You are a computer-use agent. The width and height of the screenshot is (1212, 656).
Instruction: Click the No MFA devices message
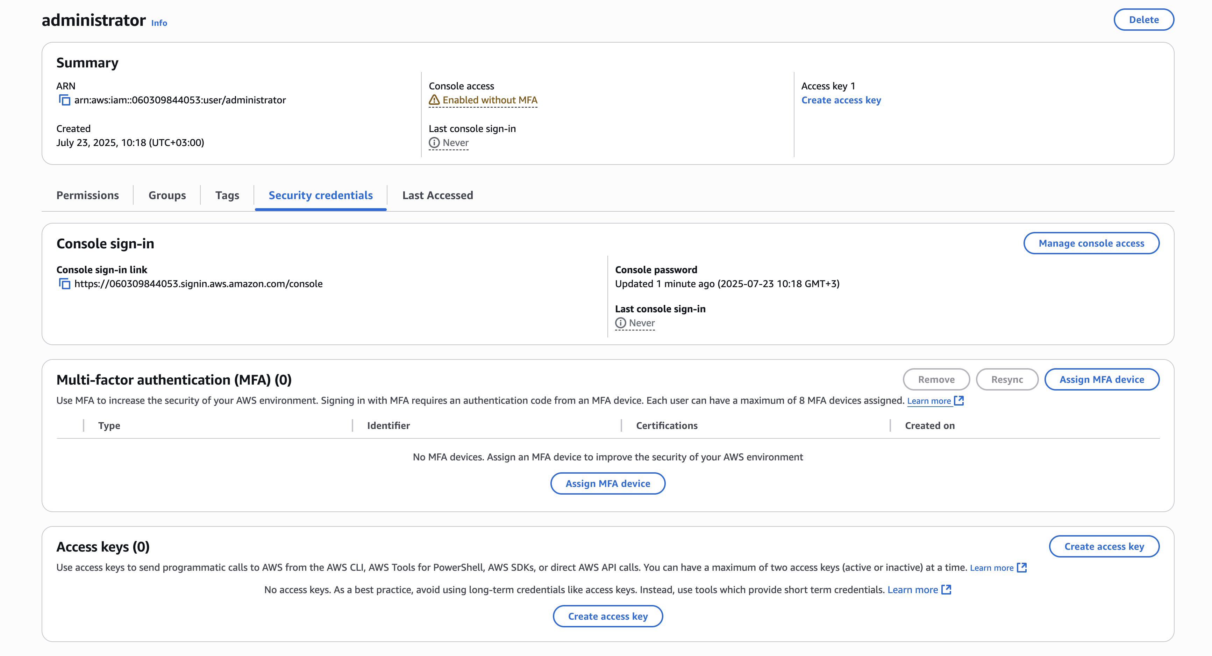click(607, 457)
